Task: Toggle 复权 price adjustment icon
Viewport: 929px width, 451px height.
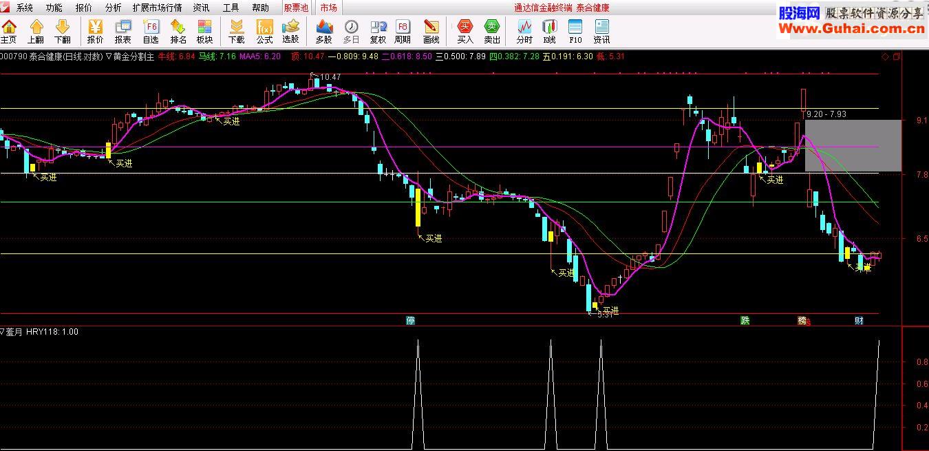Action: 378,32
